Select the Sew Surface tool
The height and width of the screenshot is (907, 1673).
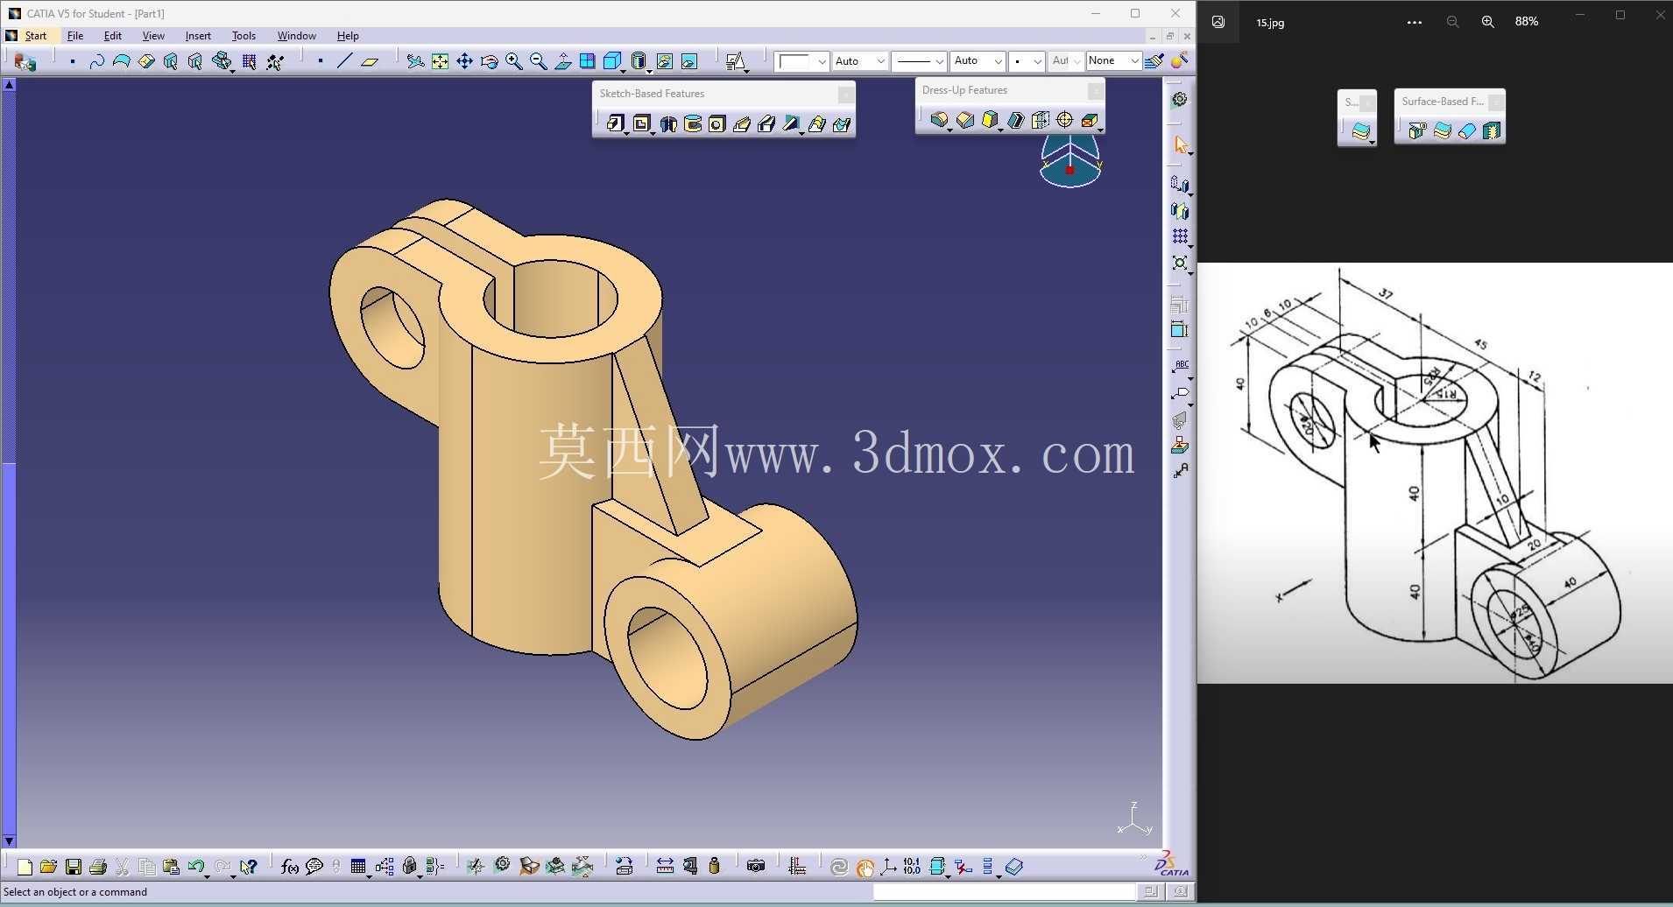pos(1491,130)
